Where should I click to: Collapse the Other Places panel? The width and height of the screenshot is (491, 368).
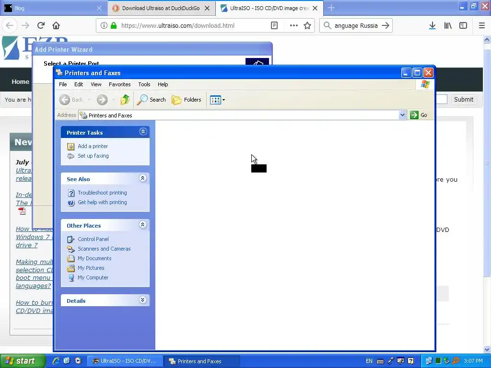click(143, 225)
